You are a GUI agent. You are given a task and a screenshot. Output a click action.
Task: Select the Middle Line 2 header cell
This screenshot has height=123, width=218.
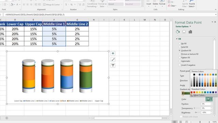coord(77,24)
